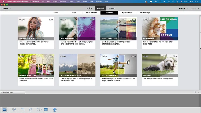201x113 pixels.
Task: Click the Creative Cloud status icon
Action: 146,2
